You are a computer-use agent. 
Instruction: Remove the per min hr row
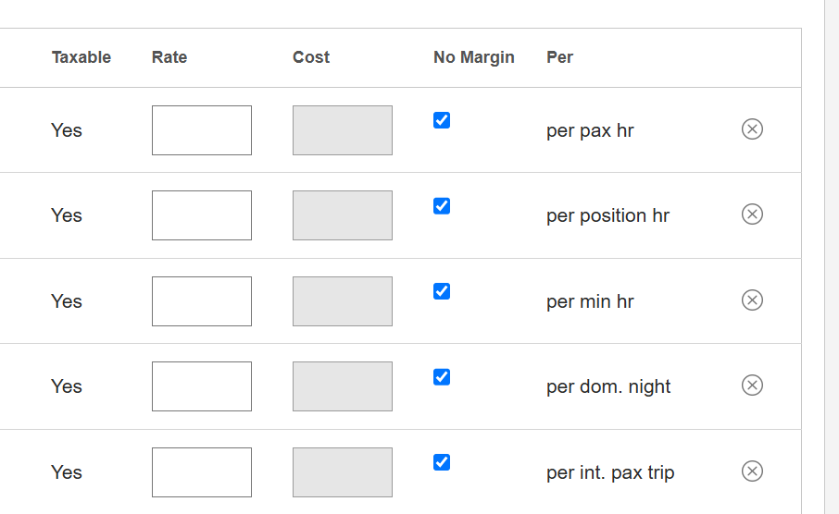(x=752, y=300)
